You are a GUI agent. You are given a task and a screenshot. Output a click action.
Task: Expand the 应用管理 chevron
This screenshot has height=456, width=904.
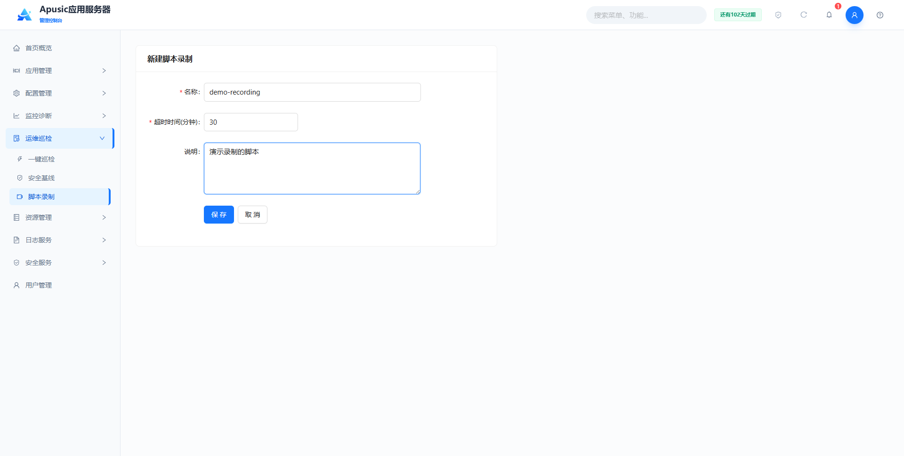(104, 71)
